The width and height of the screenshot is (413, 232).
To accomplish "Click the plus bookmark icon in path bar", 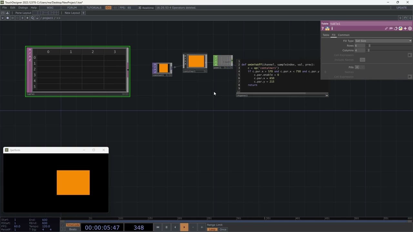I will 22,18.
